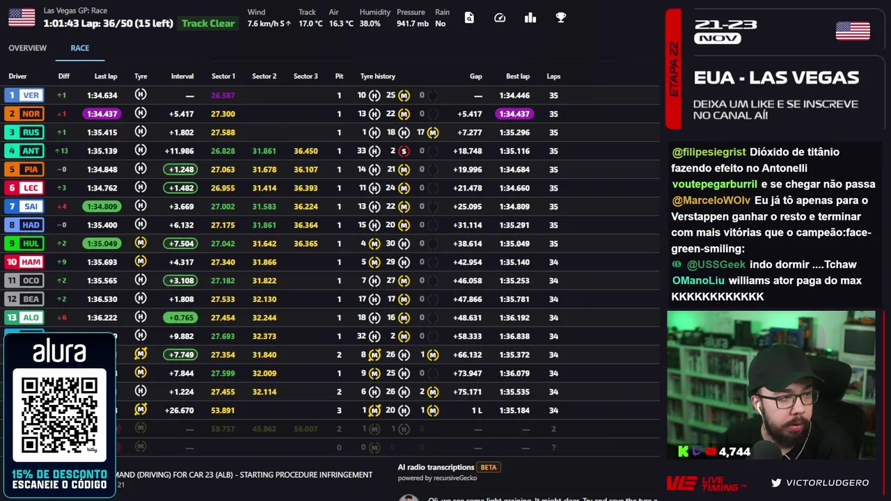Image resolution: width=891 pixels, height=501 pixels.
Task: Select the HAM driver badge
Action: coord(24,262)
